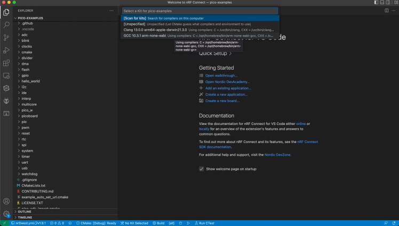Expand the pico_w folder
Screen dimensions: 399x226
(x=27, y=110)
